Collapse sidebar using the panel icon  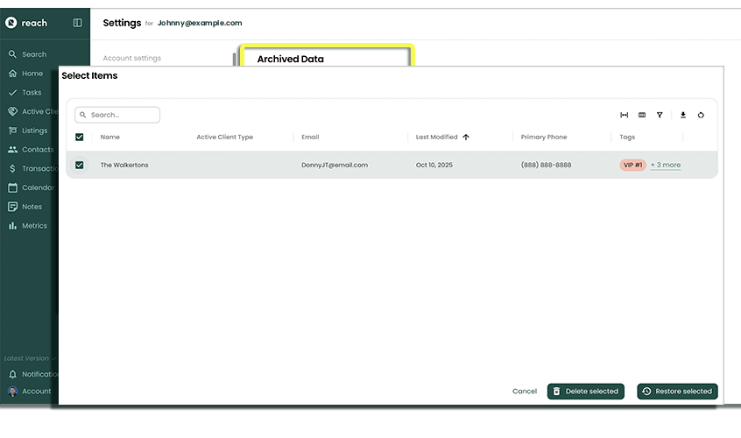77,23
